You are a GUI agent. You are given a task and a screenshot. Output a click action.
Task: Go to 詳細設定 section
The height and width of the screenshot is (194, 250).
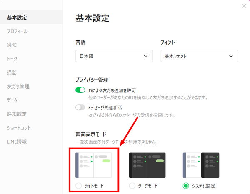pyautogui.click(x=17, y=114)
